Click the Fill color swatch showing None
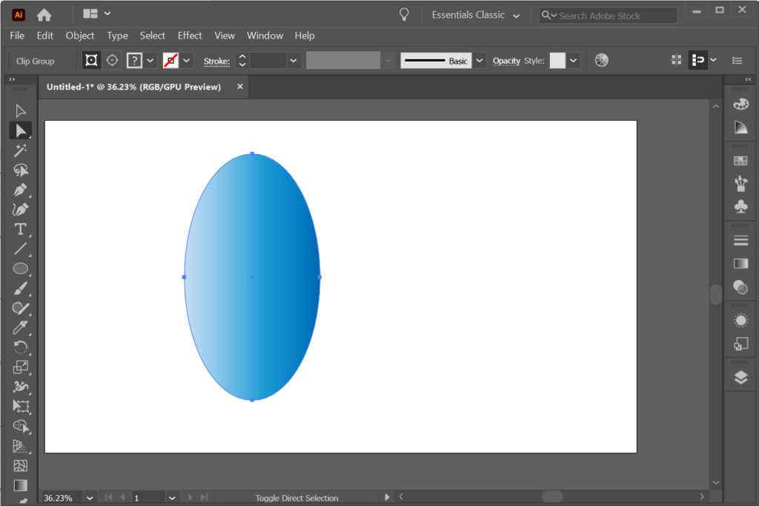759x506 pixels. [169, 60]
